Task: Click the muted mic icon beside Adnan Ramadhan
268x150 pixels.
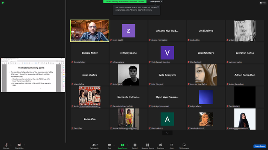Action: pyautogui.click(x=227, y=84)
